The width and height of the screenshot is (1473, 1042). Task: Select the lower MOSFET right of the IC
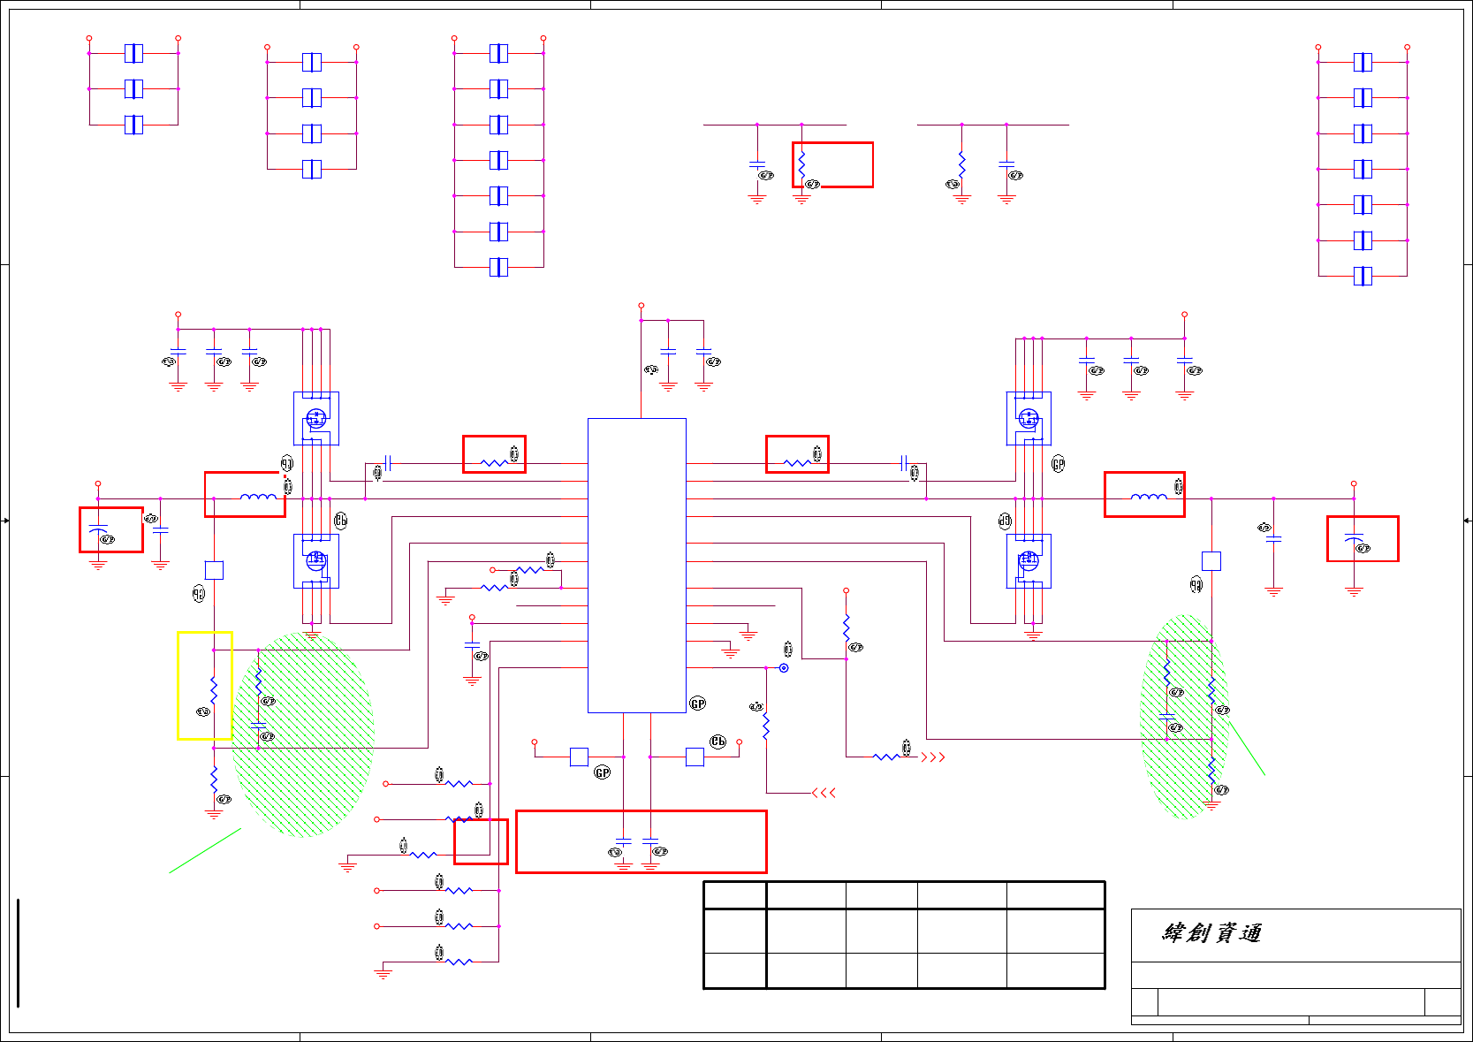pos(1029,561)
